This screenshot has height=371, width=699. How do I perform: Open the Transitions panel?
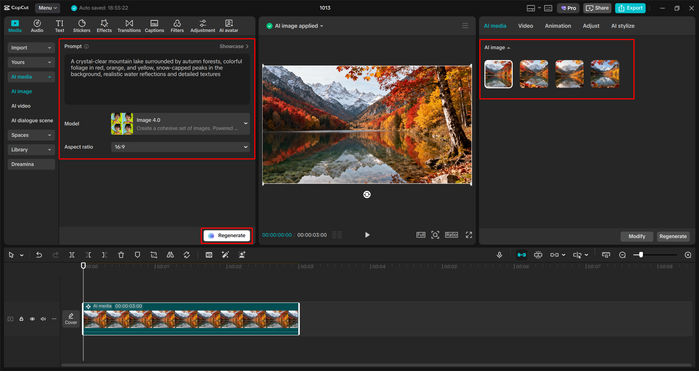tap(129, 25)
